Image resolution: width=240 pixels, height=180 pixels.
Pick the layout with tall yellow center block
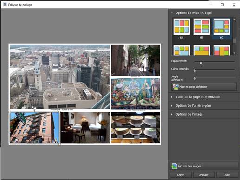(x=221, y=50)
